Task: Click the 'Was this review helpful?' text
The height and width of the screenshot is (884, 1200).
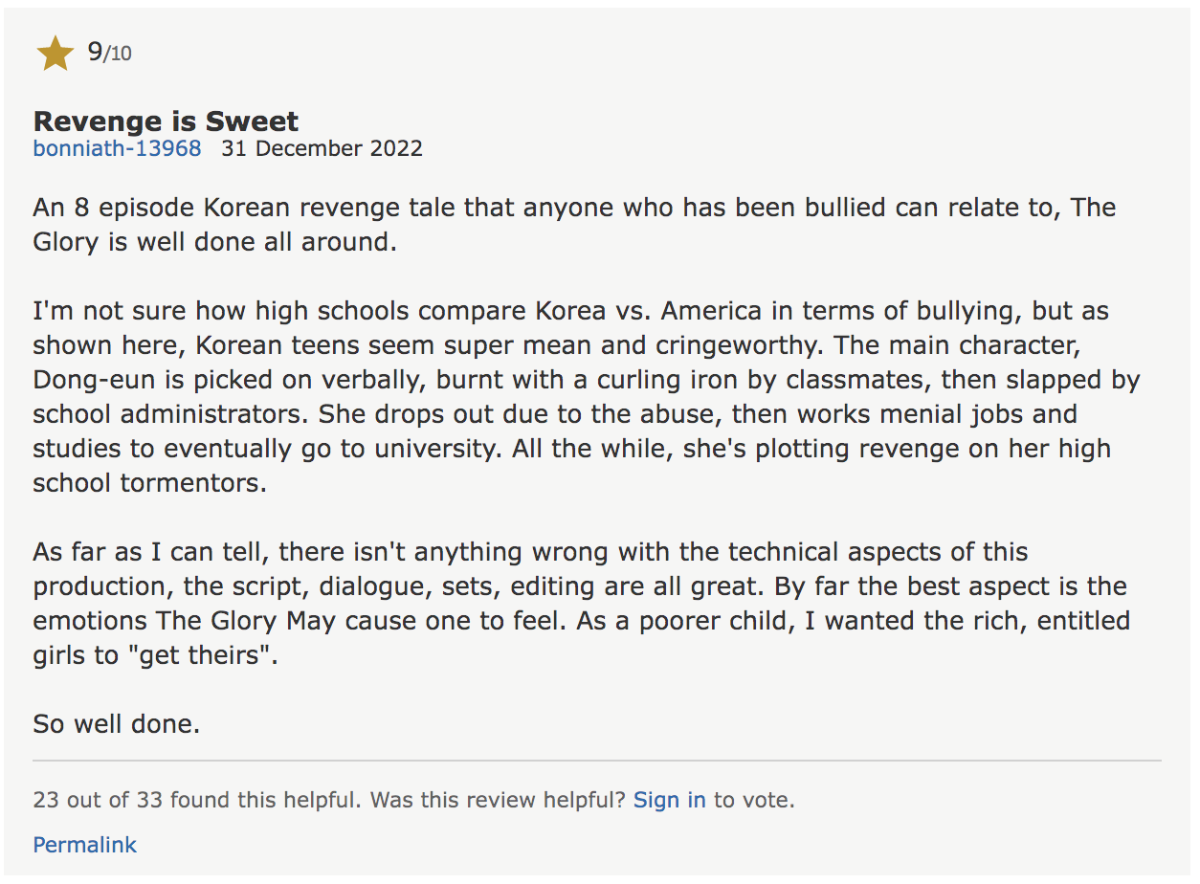Action: [499, 800]
